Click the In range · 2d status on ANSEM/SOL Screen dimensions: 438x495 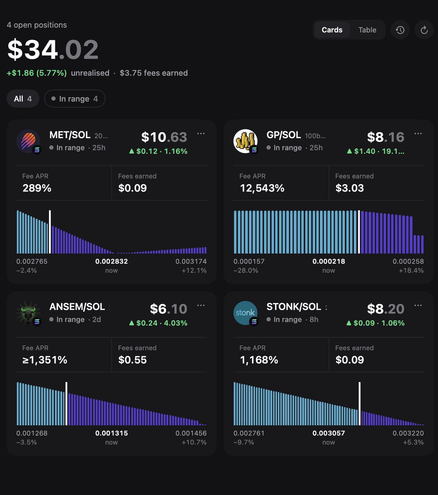pos(75,320)
